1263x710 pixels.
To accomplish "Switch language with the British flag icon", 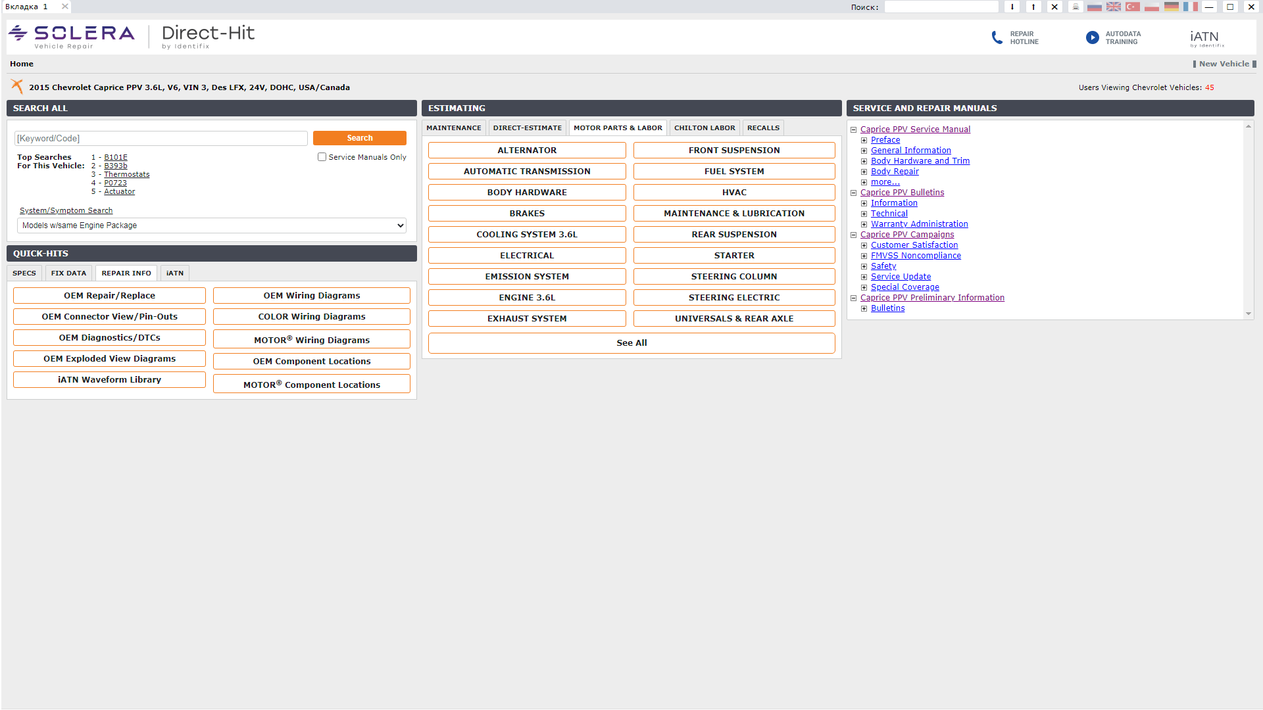I will (1114, 7).
